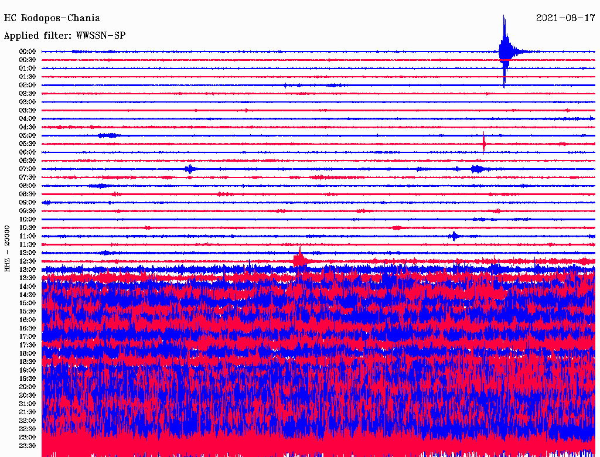Click the large blue earthquake spike on 00:00 trace
The image size is (600, 457).
[504, 52]
